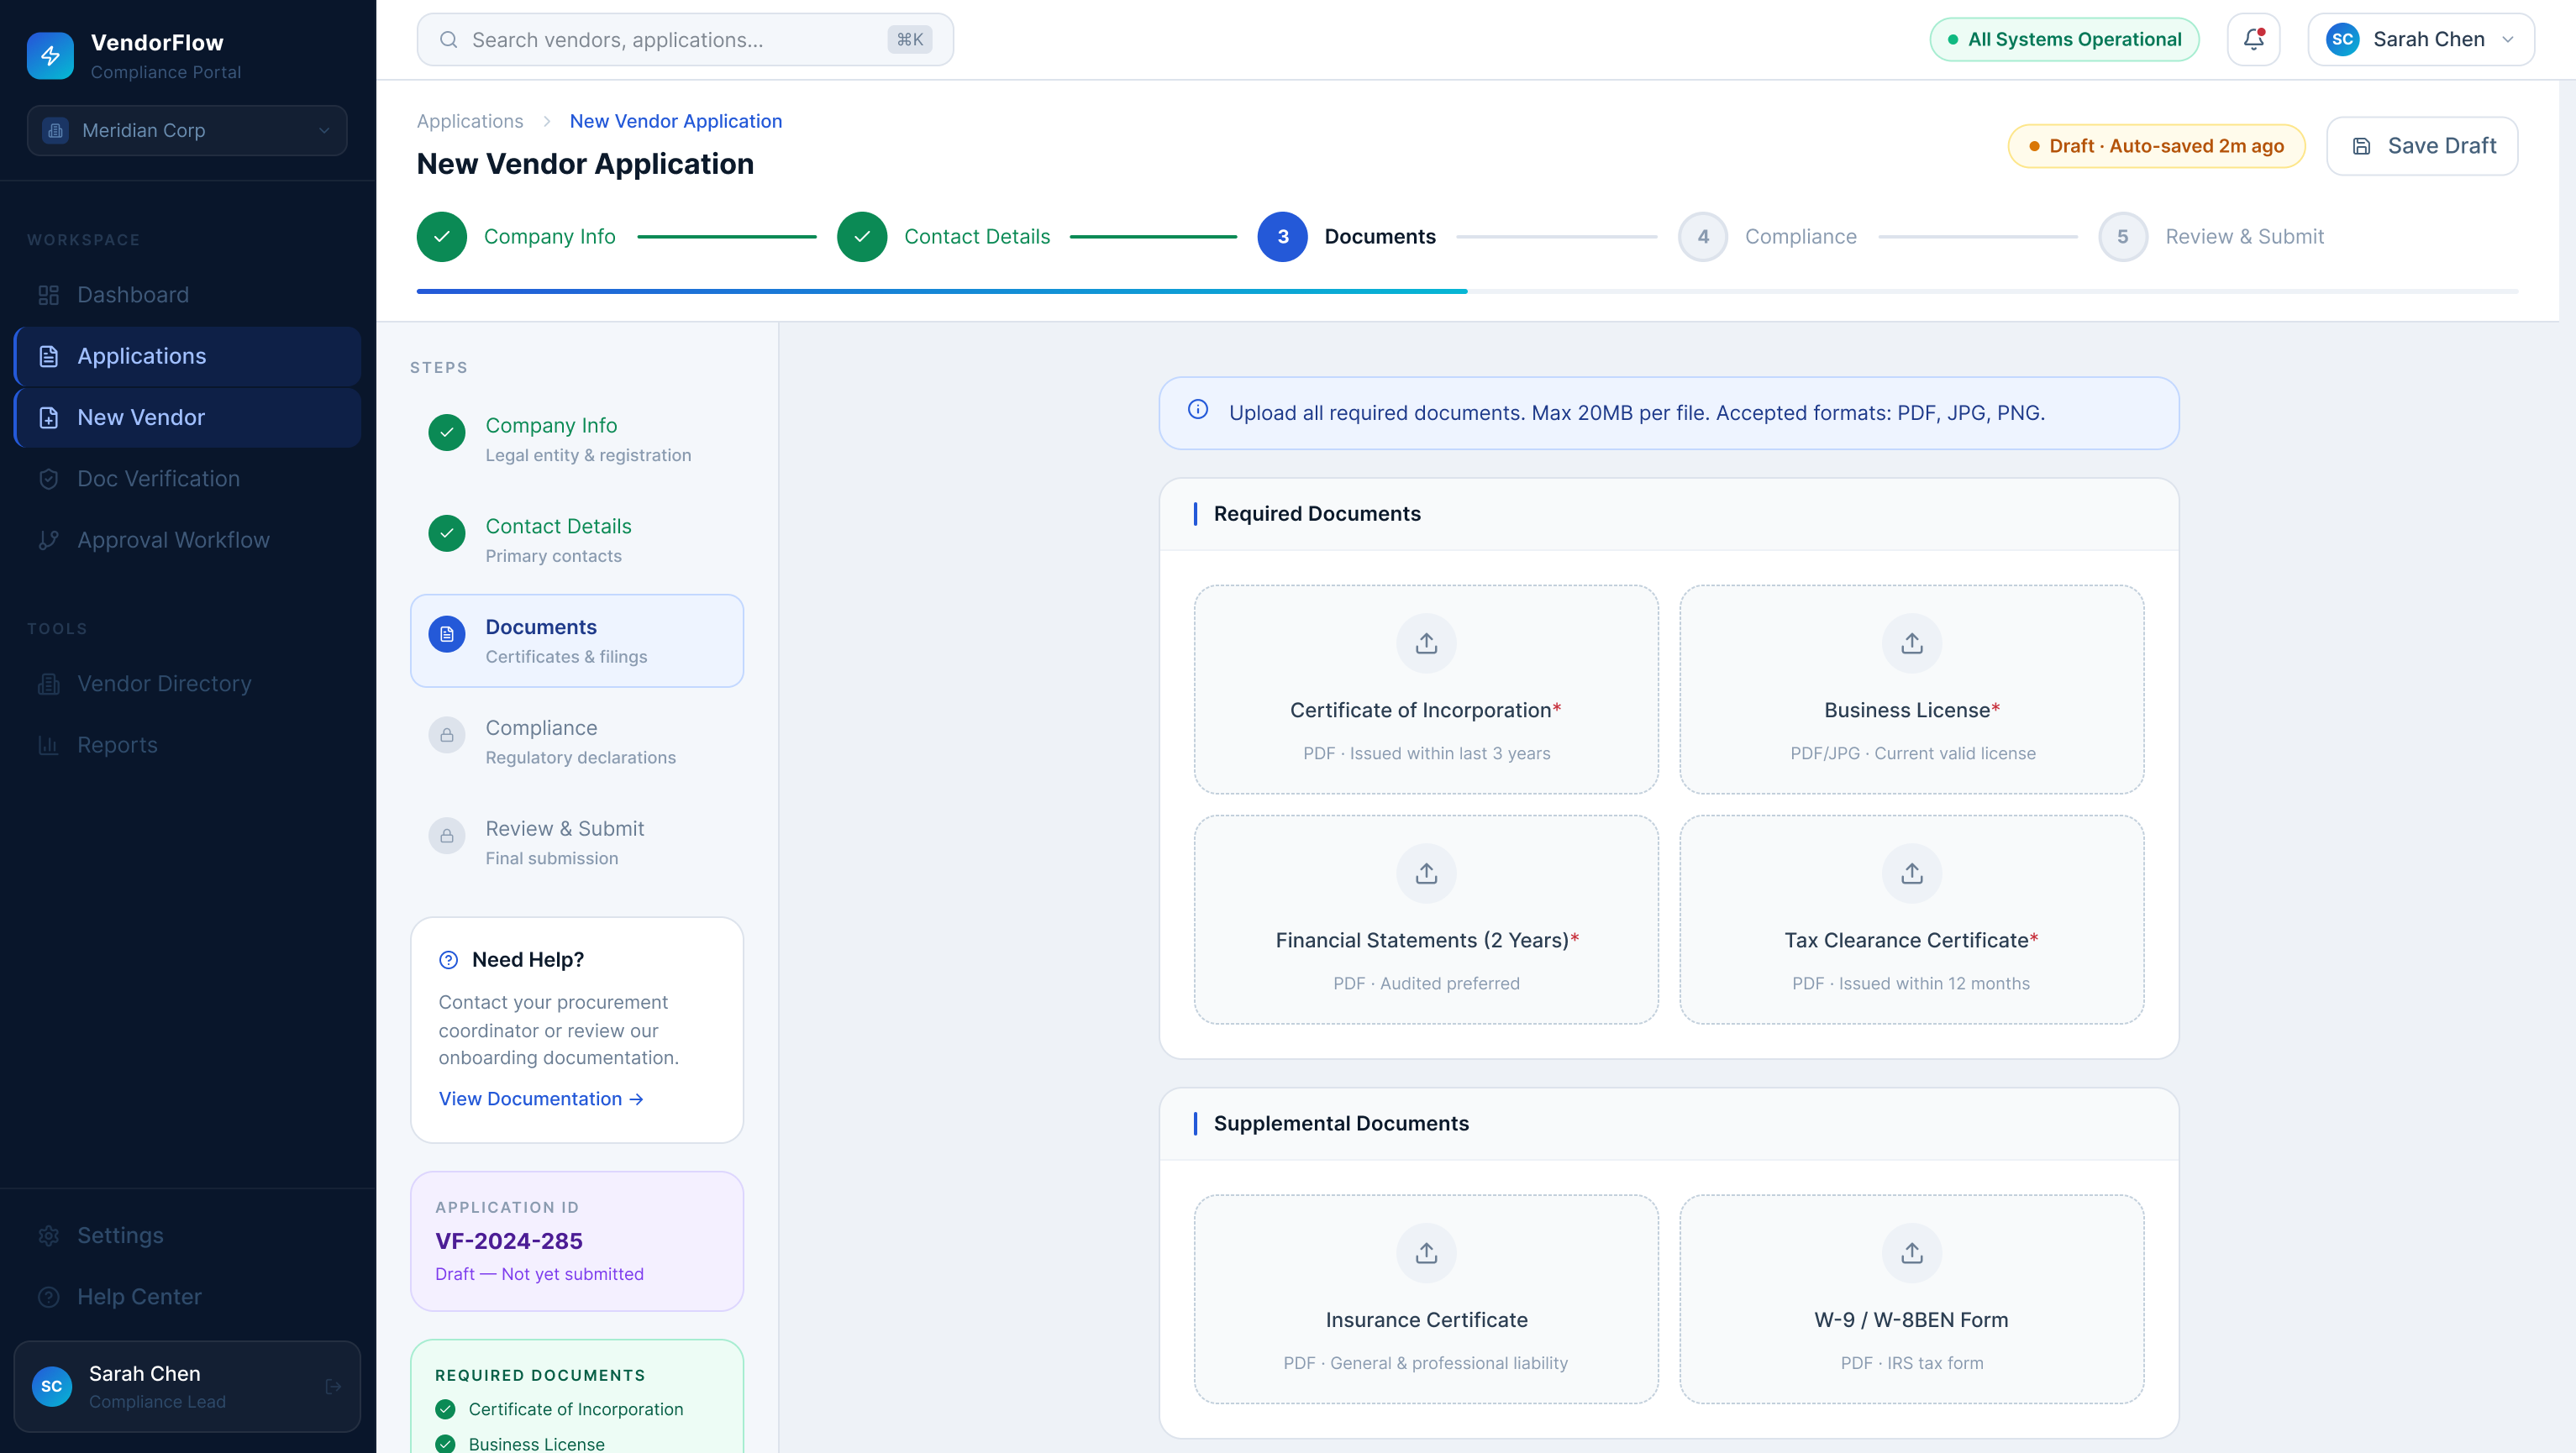Image resolution: width=2576 pixels, height=1453 pixels.
Task: Click upload icon for Certificate of Incorporation
Action: tap(1426, 643)
